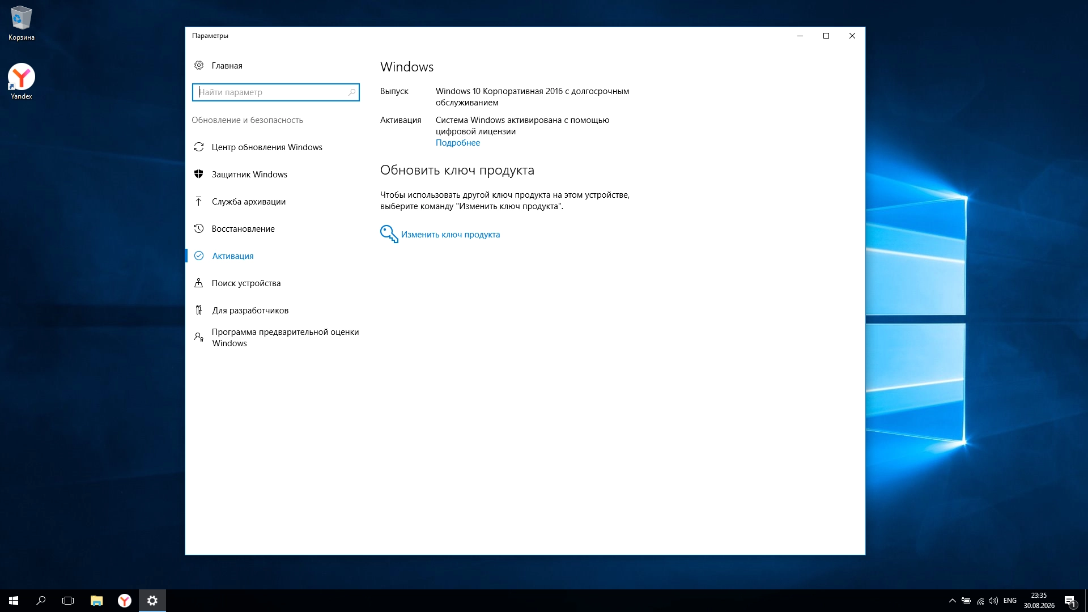Click the Обновление и безопасность heading
This screenshot has width=1088, height=612.
[247, 120]
